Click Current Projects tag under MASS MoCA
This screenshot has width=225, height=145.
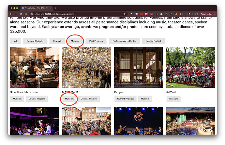[89, 99]
